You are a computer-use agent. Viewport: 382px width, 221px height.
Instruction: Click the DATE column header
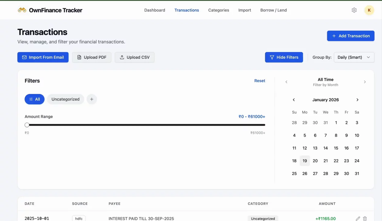[x=29, y=204]
